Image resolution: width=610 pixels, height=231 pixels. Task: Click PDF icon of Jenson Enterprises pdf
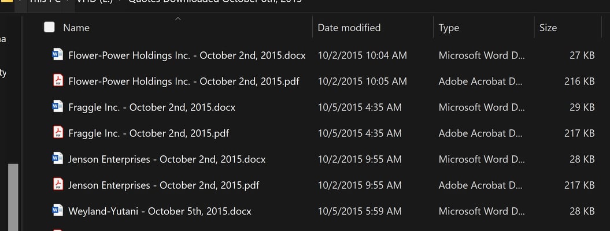click(58, 185)
